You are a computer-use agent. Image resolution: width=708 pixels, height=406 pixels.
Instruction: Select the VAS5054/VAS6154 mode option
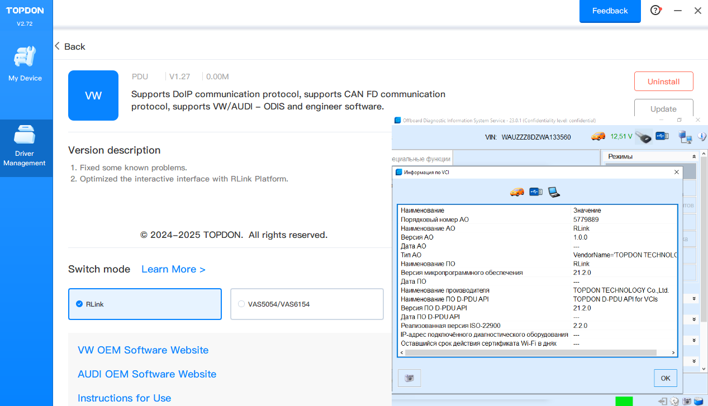(x=307, y=304)
